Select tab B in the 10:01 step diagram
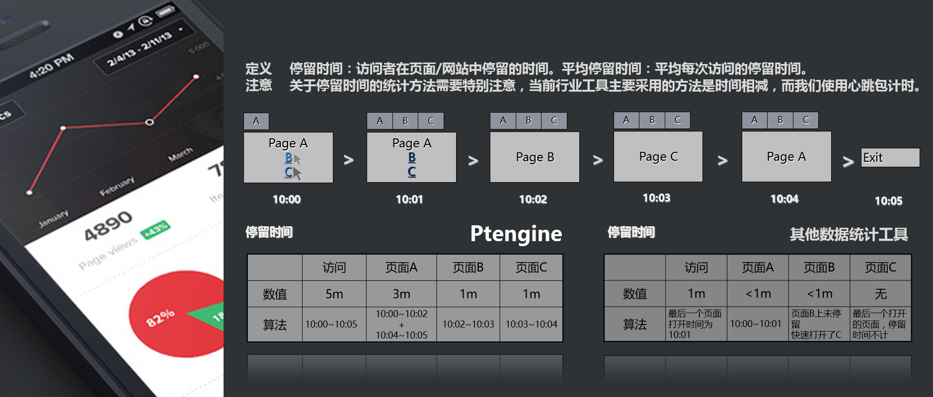This screenshot has width=933, height=397. click(x=405, y=121)
